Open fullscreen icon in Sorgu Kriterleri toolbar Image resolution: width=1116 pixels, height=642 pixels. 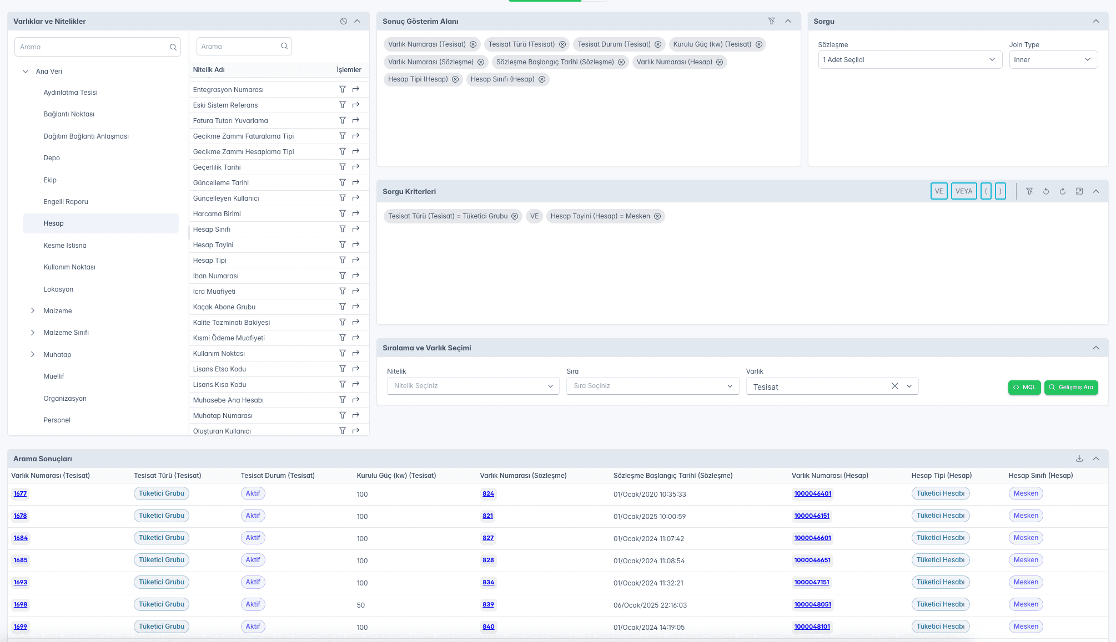[x=1079, y=191]
